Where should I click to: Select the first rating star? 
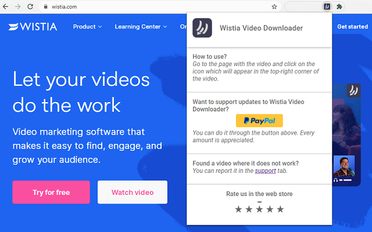click(238, 209)
